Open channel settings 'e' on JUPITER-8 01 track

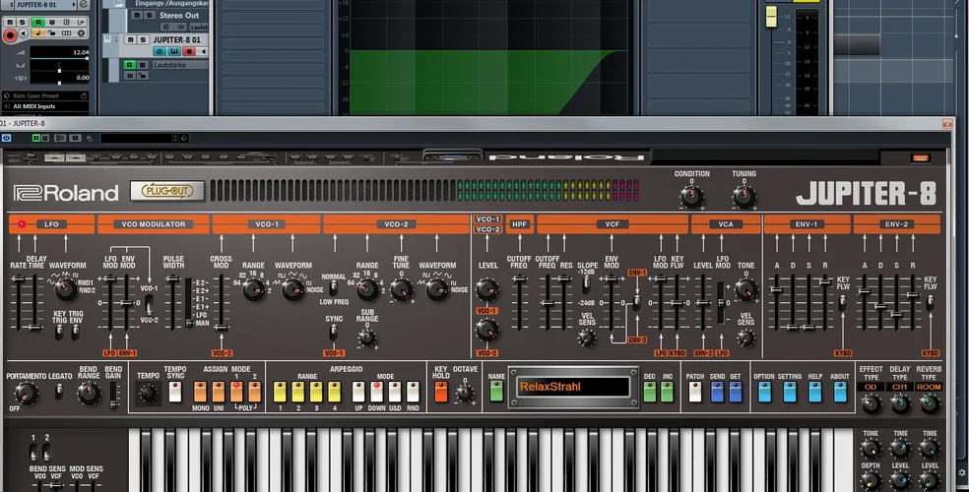click(x=160, y=51)
